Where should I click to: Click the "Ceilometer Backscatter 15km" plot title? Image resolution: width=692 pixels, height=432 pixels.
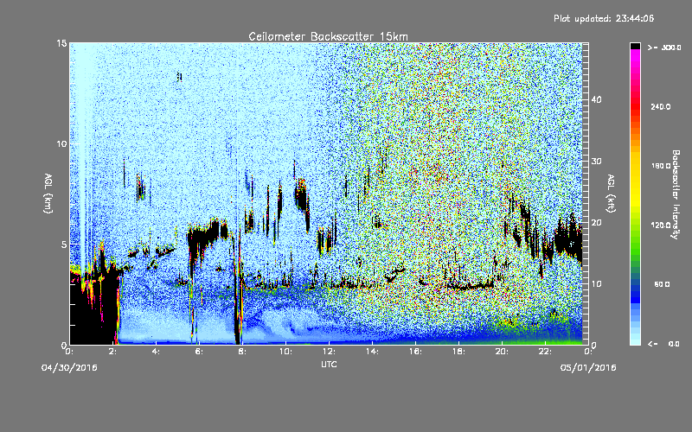(328, 36)
